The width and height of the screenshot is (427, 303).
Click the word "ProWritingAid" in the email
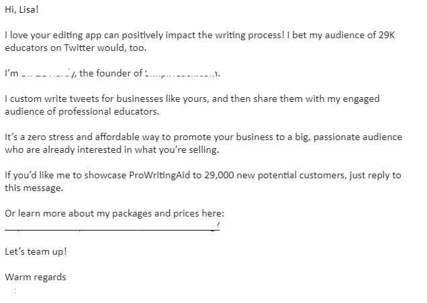(159, 176)
